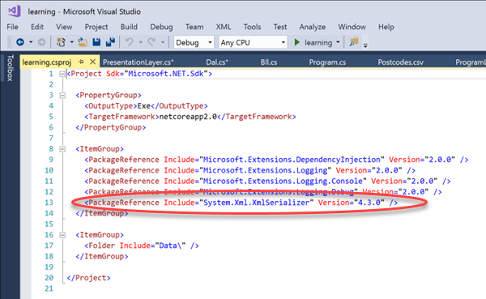Open the navigate backward history dropdown
This screenshot has height=299, width=486.
tap(31, 42)
